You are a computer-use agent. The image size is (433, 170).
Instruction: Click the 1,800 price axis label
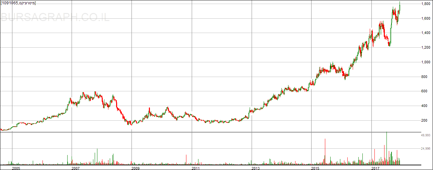point(426,4)
